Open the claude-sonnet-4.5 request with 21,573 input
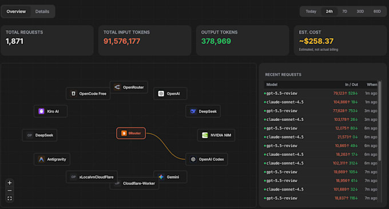The image size is (389, 209). pos(320,137)
